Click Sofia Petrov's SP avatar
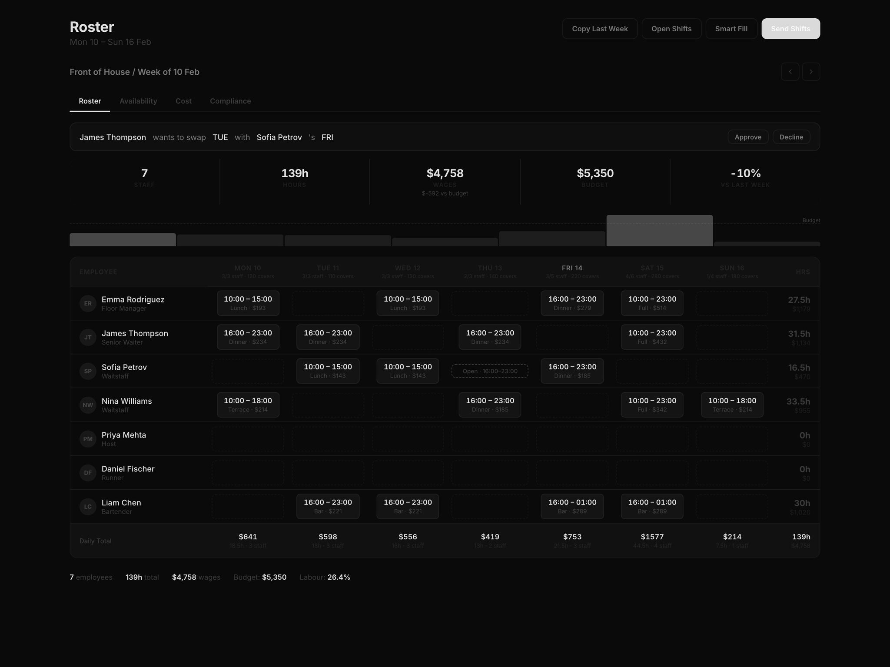 88,371
